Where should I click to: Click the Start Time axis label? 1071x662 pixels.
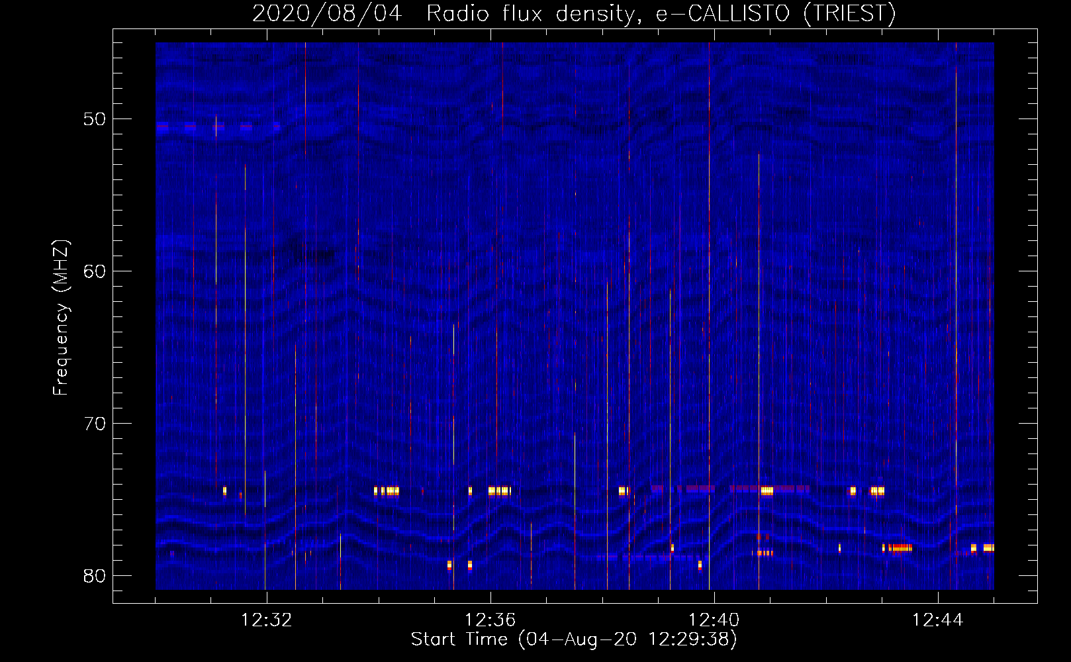coord(574,639)
